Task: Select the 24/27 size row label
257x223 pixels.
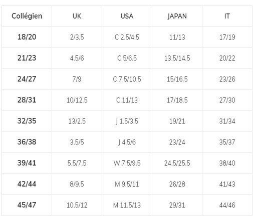Action: click(27, 79)
